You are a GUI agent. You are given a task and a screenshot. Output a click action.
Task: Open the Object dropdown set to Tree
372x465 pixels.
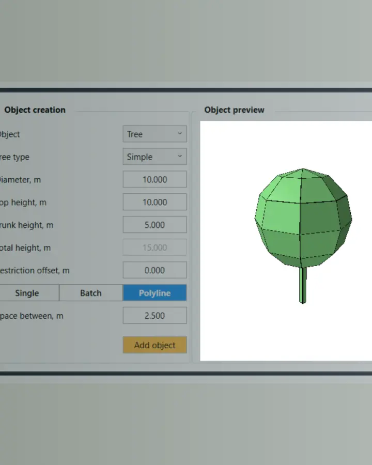coord(154,134)
